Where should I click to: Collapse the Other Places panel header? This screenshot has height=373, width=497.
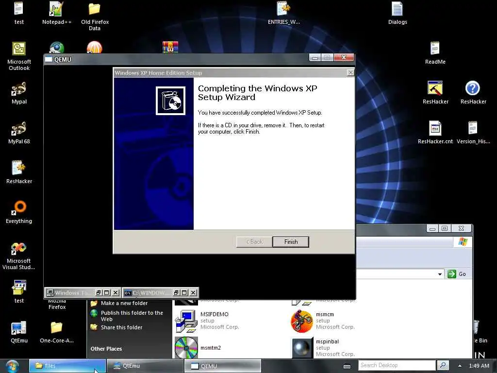click(x=106, y=349)
